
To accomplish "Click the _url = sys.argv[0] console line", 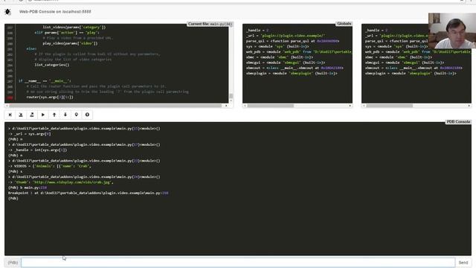I will pyautogui.click(x=29, y=134).
